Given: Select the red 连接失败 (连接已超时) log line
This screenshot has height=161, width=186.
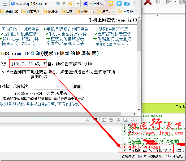Looking at the screenshot, I should point(142,147).
